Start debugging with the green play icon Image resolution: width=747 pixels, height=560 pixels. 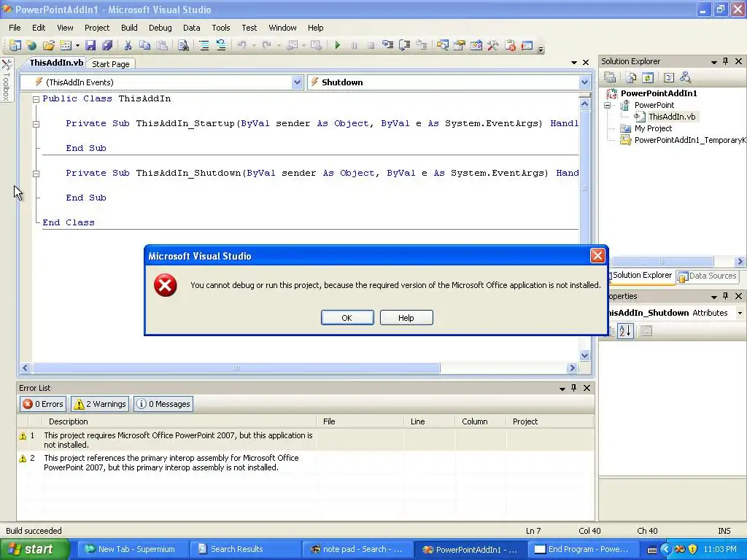tap(337, 45)
